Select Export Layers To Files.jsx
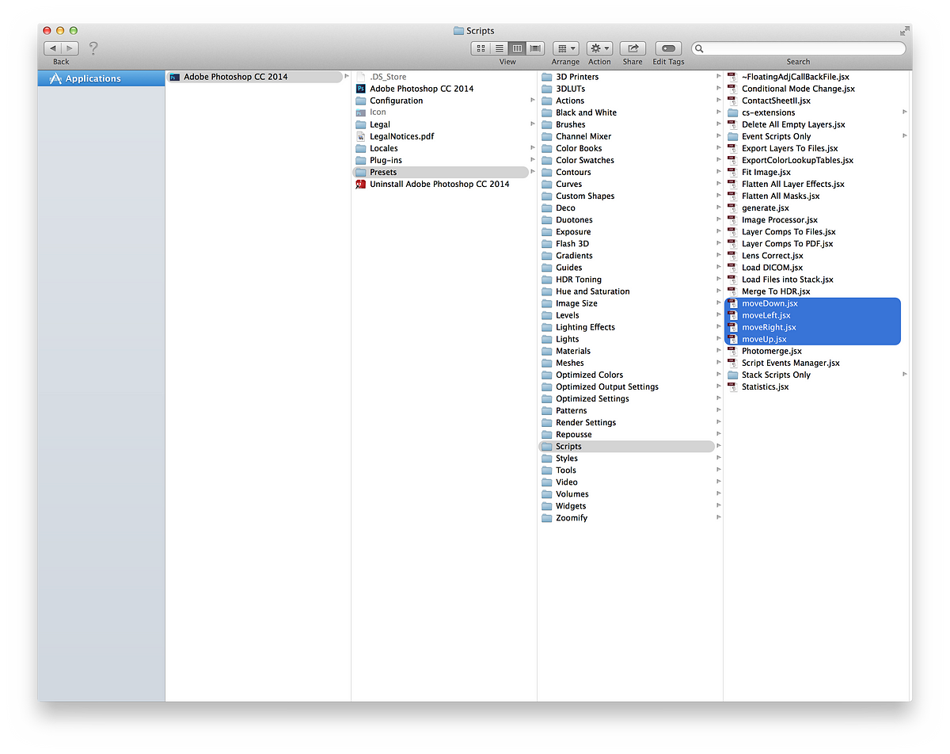This screenshot has width=950, height=754. point(789,148)
